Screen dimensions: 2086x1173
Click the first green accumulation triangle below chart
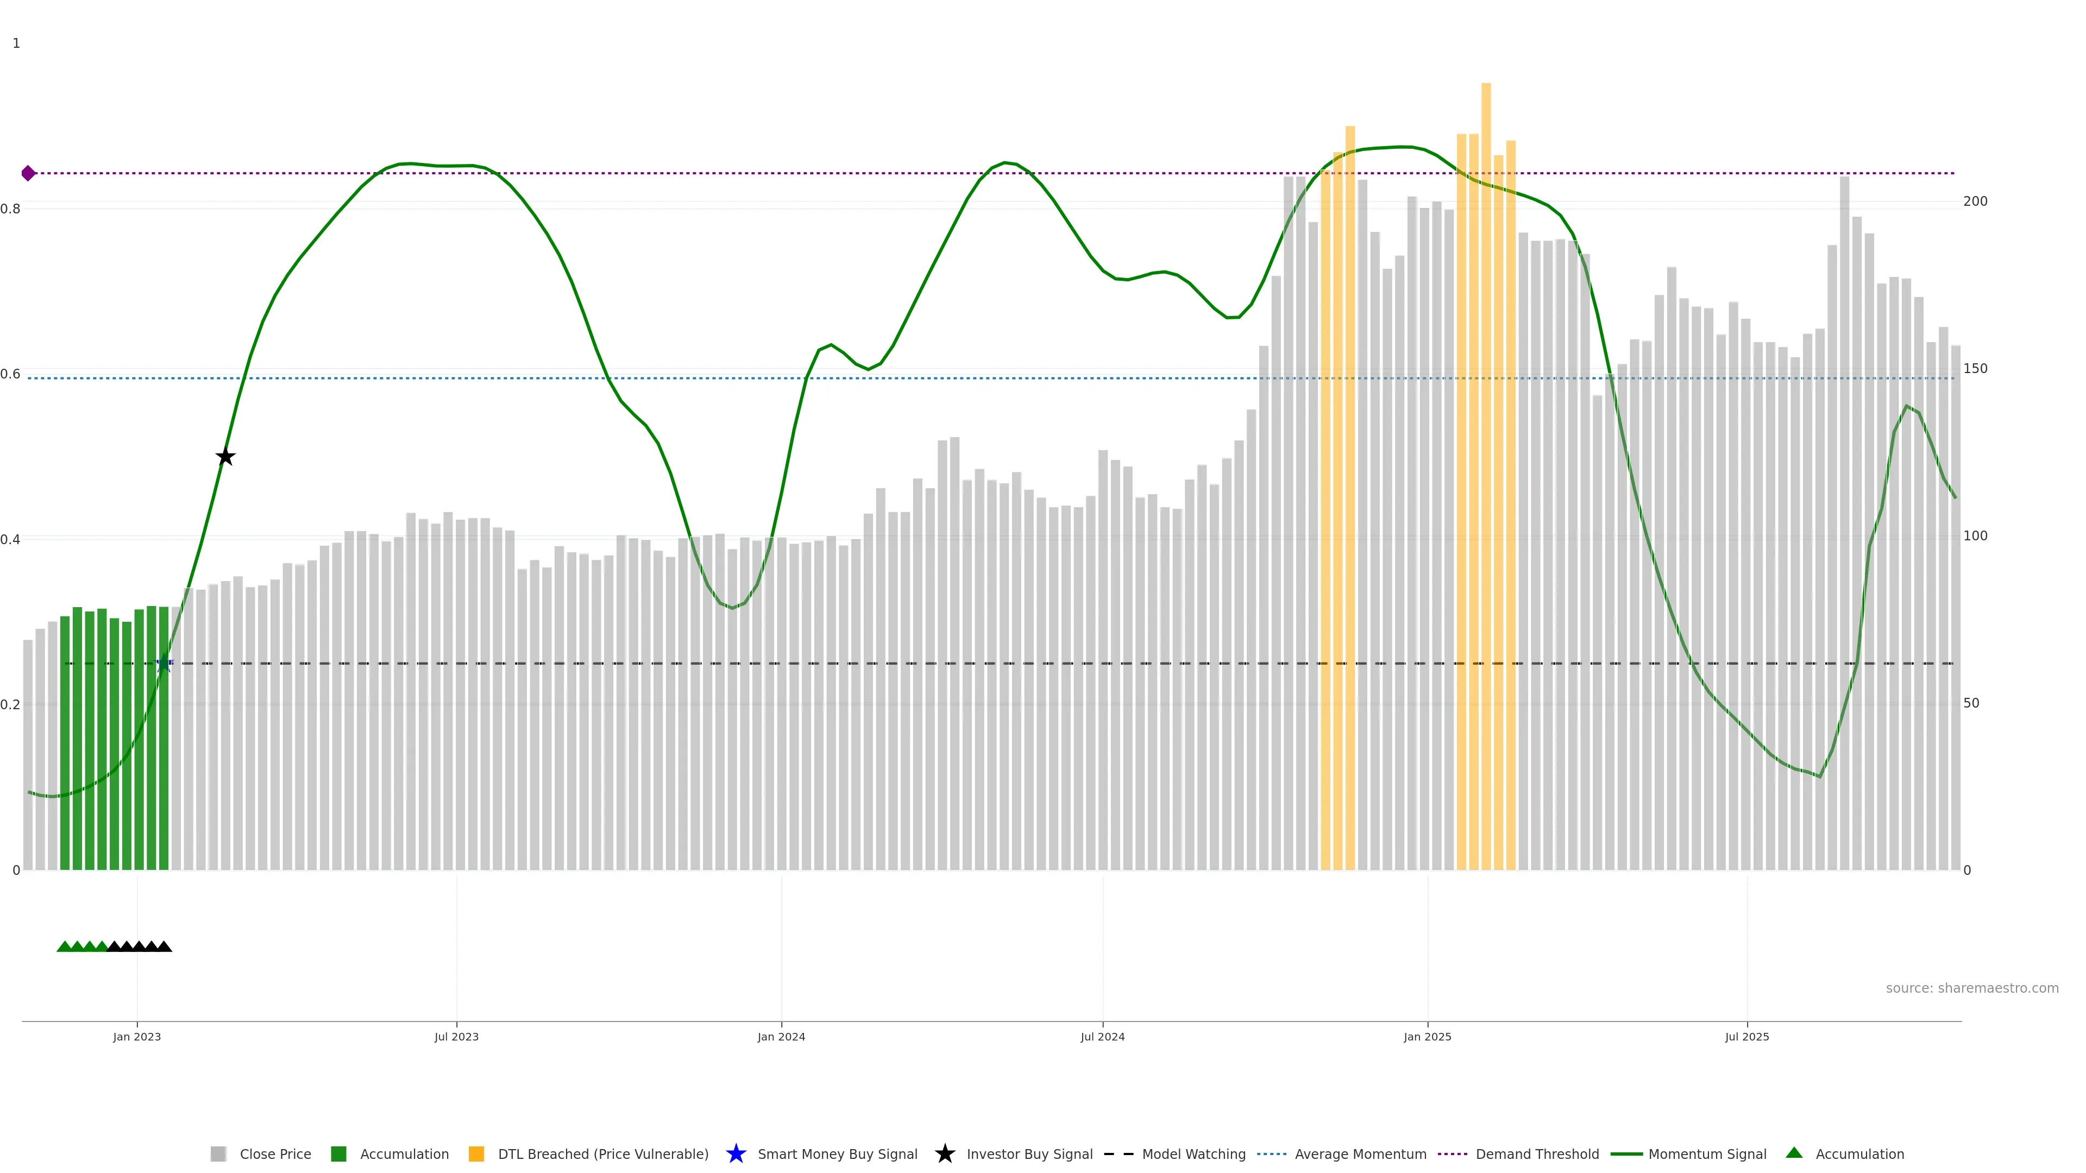pyautogui.click(x=64, y=947)
